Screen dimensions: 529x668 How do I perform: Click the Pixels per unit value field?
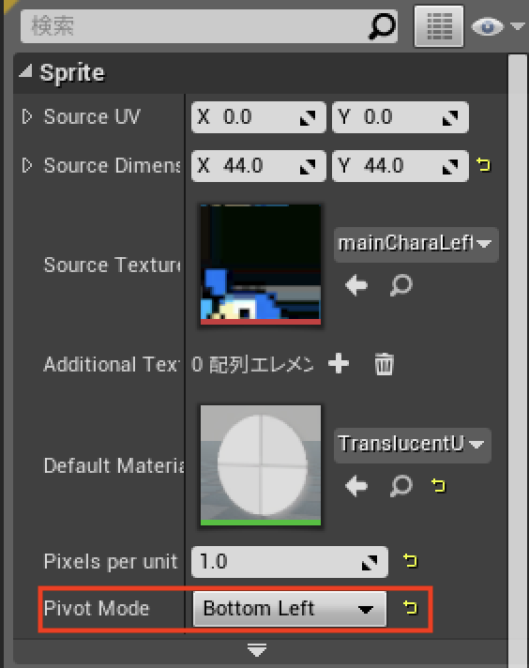[290, 562]
